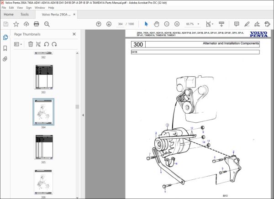Add document to favorites with star icon
Screen dimensions: 274x199
(x=16, y=24)
